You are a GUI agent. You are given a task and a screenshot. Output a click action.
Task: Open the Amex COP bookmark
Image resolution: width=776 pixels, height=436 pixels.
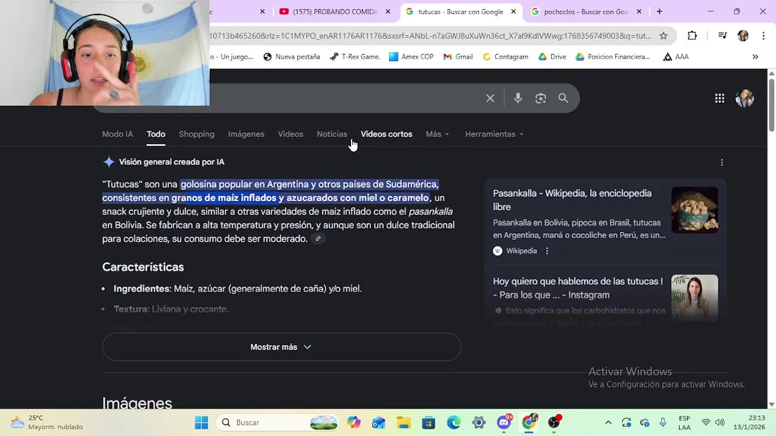click(x=411, y=57)
